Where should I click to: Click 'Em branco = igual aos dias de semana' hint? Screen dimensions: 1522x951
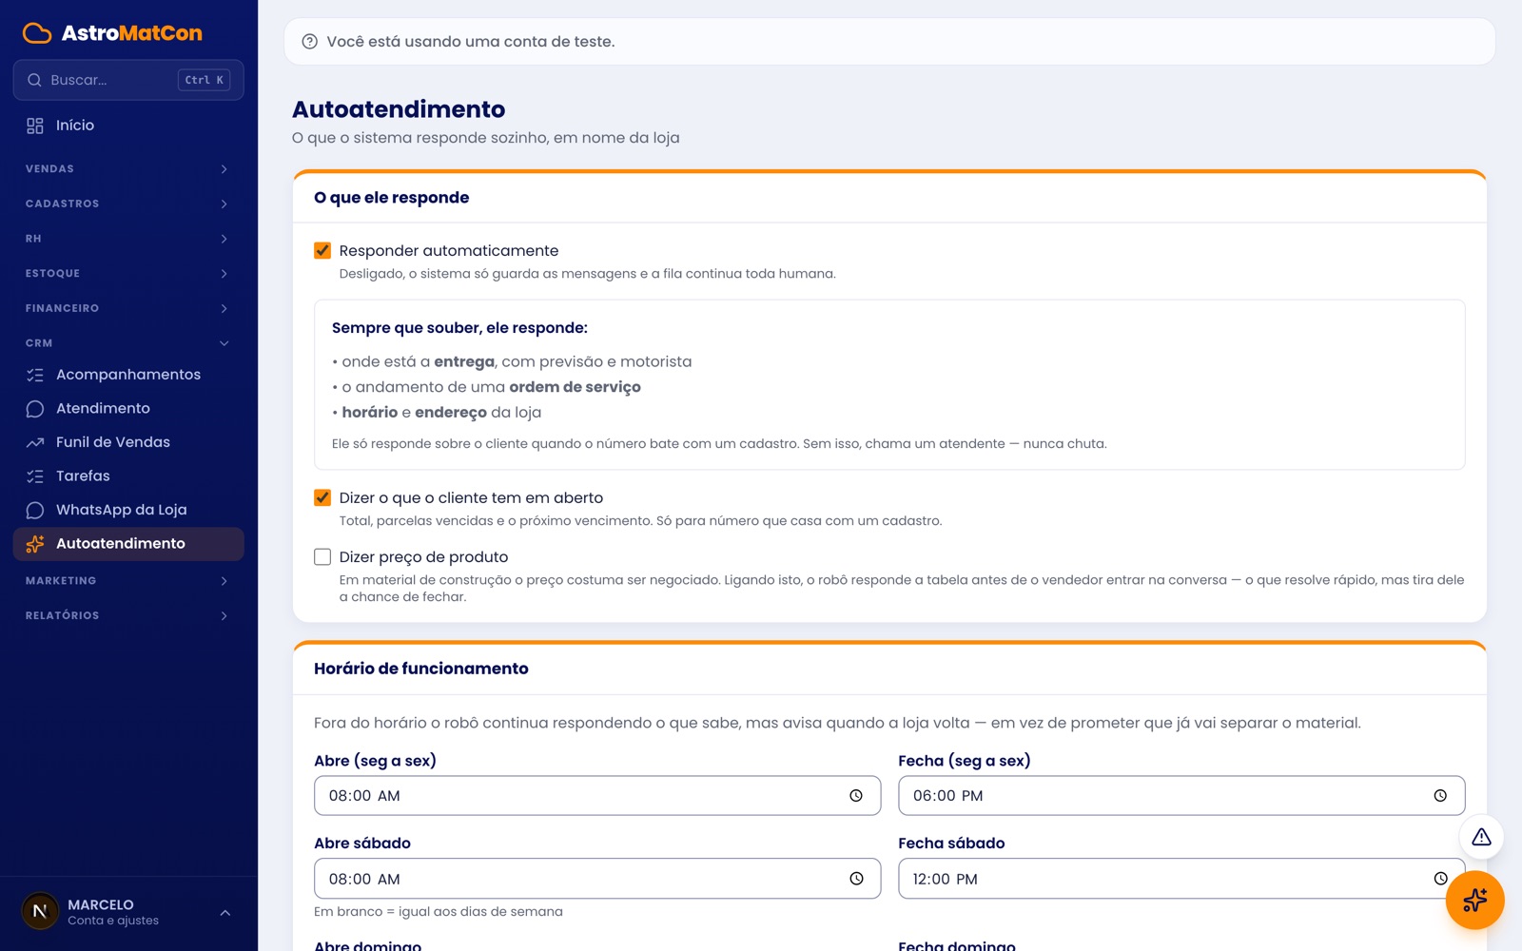point(439,912)
